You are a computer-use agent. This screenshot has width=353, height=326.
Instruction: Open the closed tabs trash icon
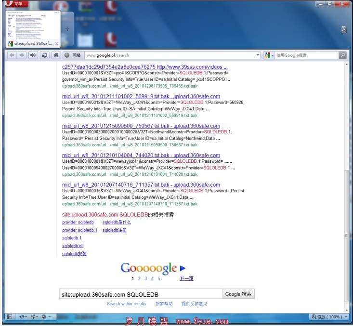coord(344,29)
